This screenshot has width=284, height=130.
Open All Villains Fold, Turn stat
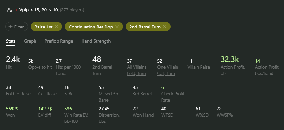[137, 70]
